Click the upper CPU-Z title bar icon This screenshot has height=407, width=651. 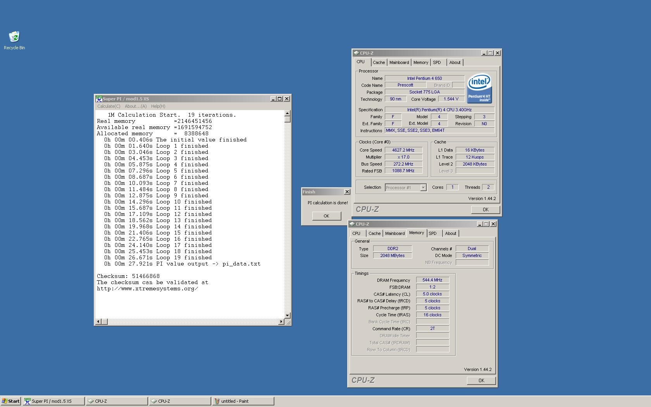356,53
